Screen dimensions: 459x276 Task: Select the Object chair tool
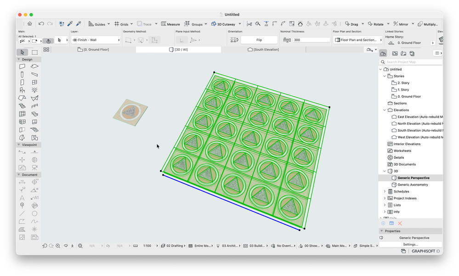22,90
